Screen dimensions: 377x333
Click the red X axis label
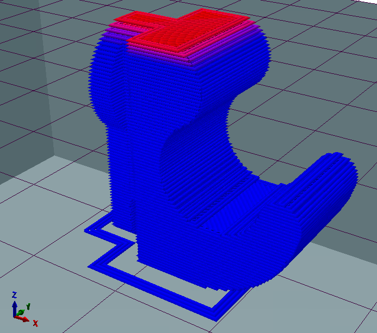pos(35,324)
